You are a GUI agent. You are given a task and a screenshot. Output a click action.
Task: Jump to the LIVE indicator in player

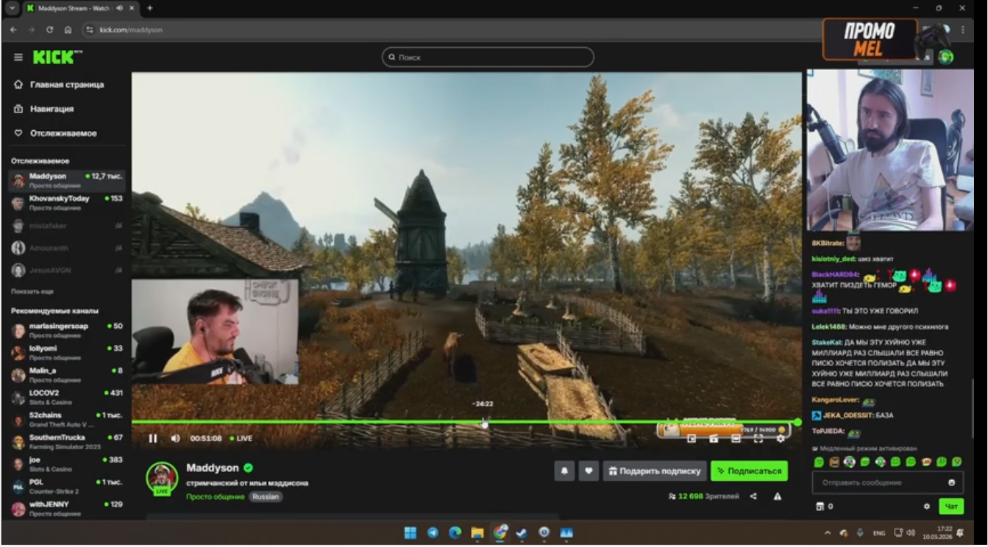pos(241,438)
